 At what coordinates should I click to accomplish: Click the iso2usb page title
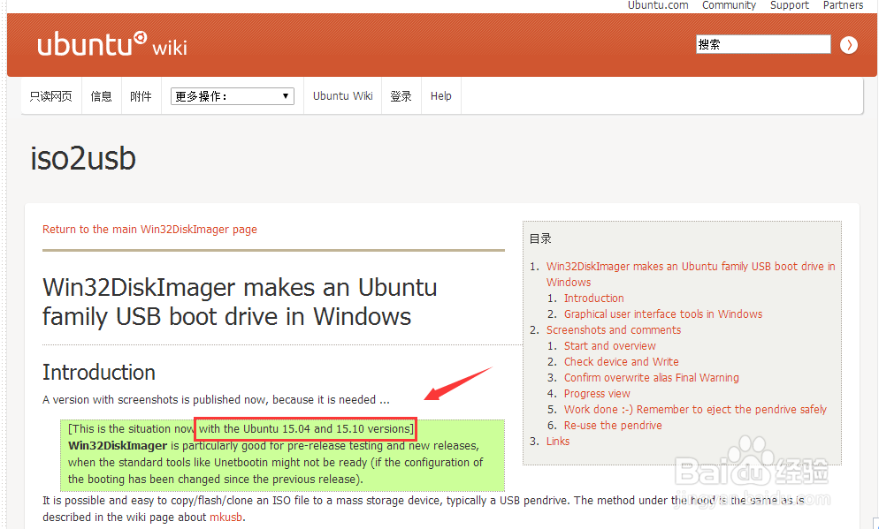[x=83, y=158]
